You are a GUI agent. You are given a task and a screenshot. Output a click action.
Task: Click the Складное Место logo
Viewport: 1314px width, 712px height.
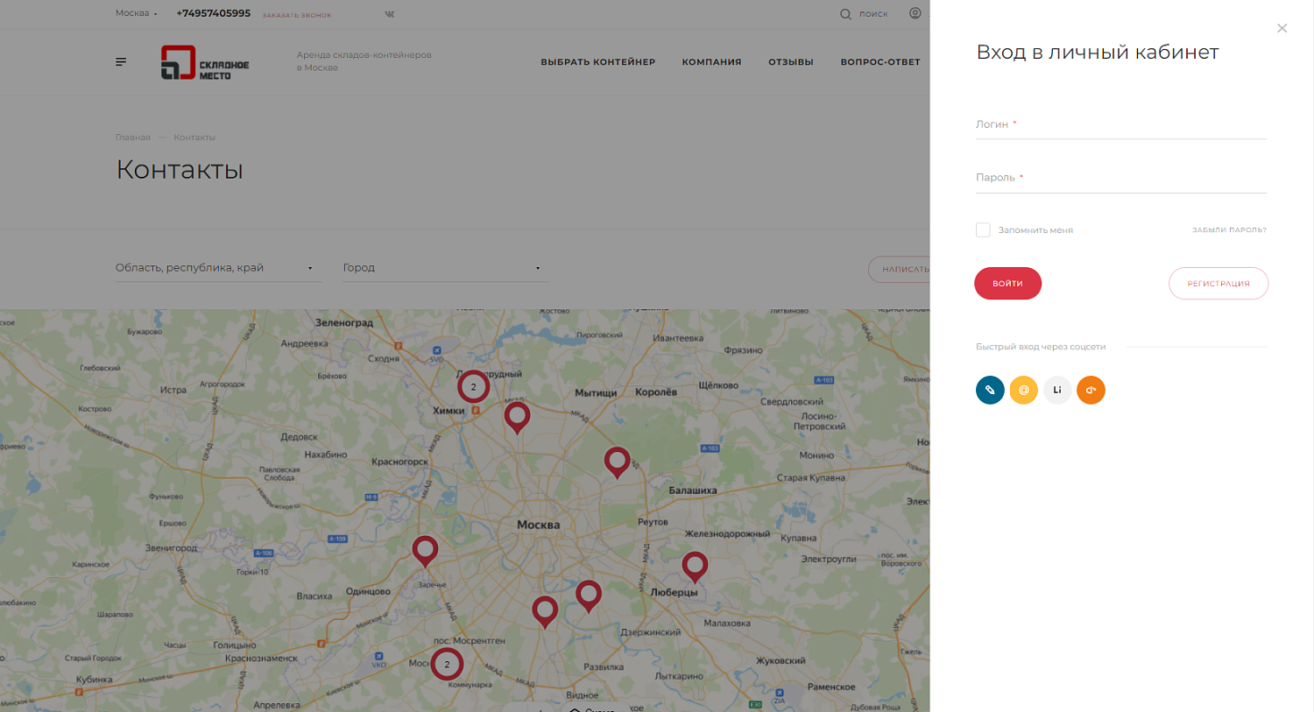pos(205,63)
